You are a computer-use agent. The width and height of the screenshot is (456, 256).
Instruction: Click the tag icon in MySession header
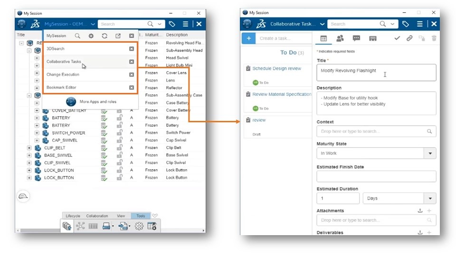point(172,24)
